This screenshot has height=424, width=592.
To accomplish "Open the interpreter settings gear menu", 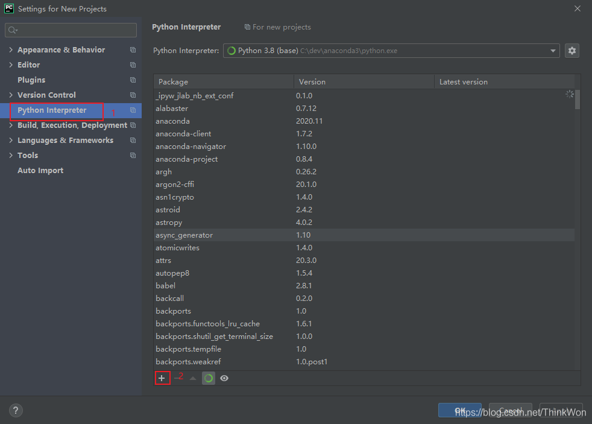I will 572,51.
